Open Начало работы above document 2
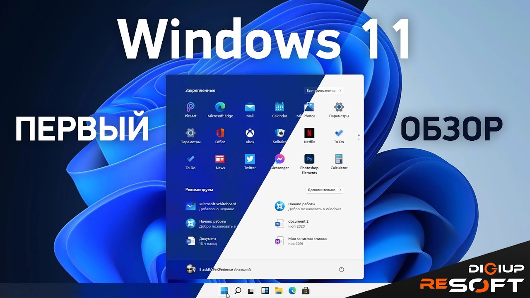 coord(308,206)
